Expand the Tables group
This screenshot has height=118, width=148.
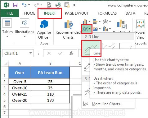click(7, 28)
